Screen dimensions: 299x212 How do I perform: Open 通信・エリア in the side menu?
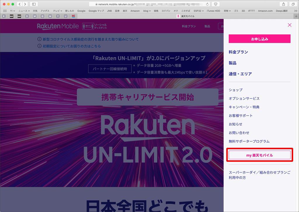(x=240, y=74)
